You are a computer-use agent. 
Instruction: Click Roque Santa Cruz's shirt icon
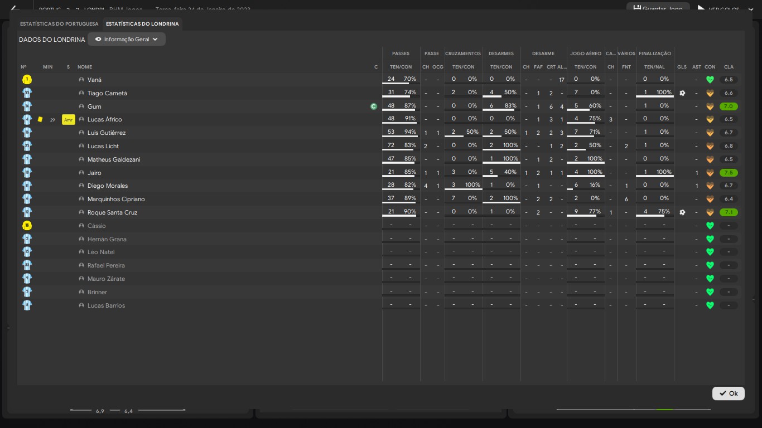27,212
